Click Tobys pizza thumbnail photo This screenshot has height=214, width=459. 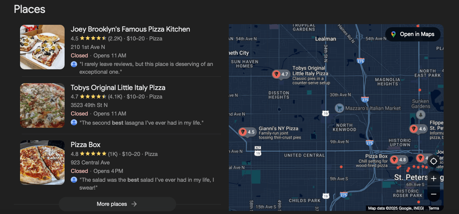coord(42,105)
